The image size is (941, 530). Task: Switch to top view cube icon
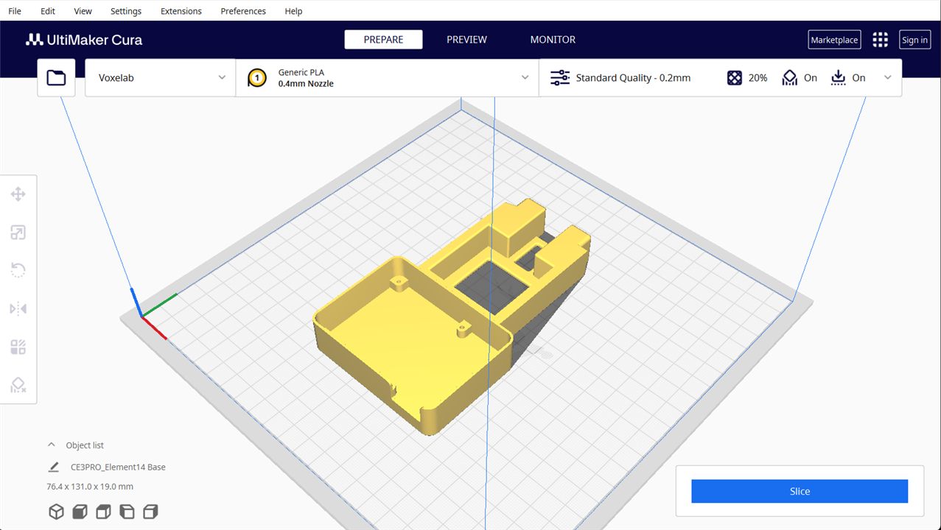tap(103, 512)
